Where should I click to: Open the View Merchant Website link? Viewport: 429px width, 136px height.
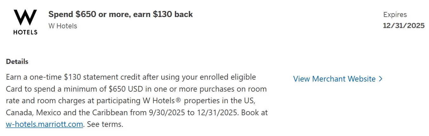334,79
